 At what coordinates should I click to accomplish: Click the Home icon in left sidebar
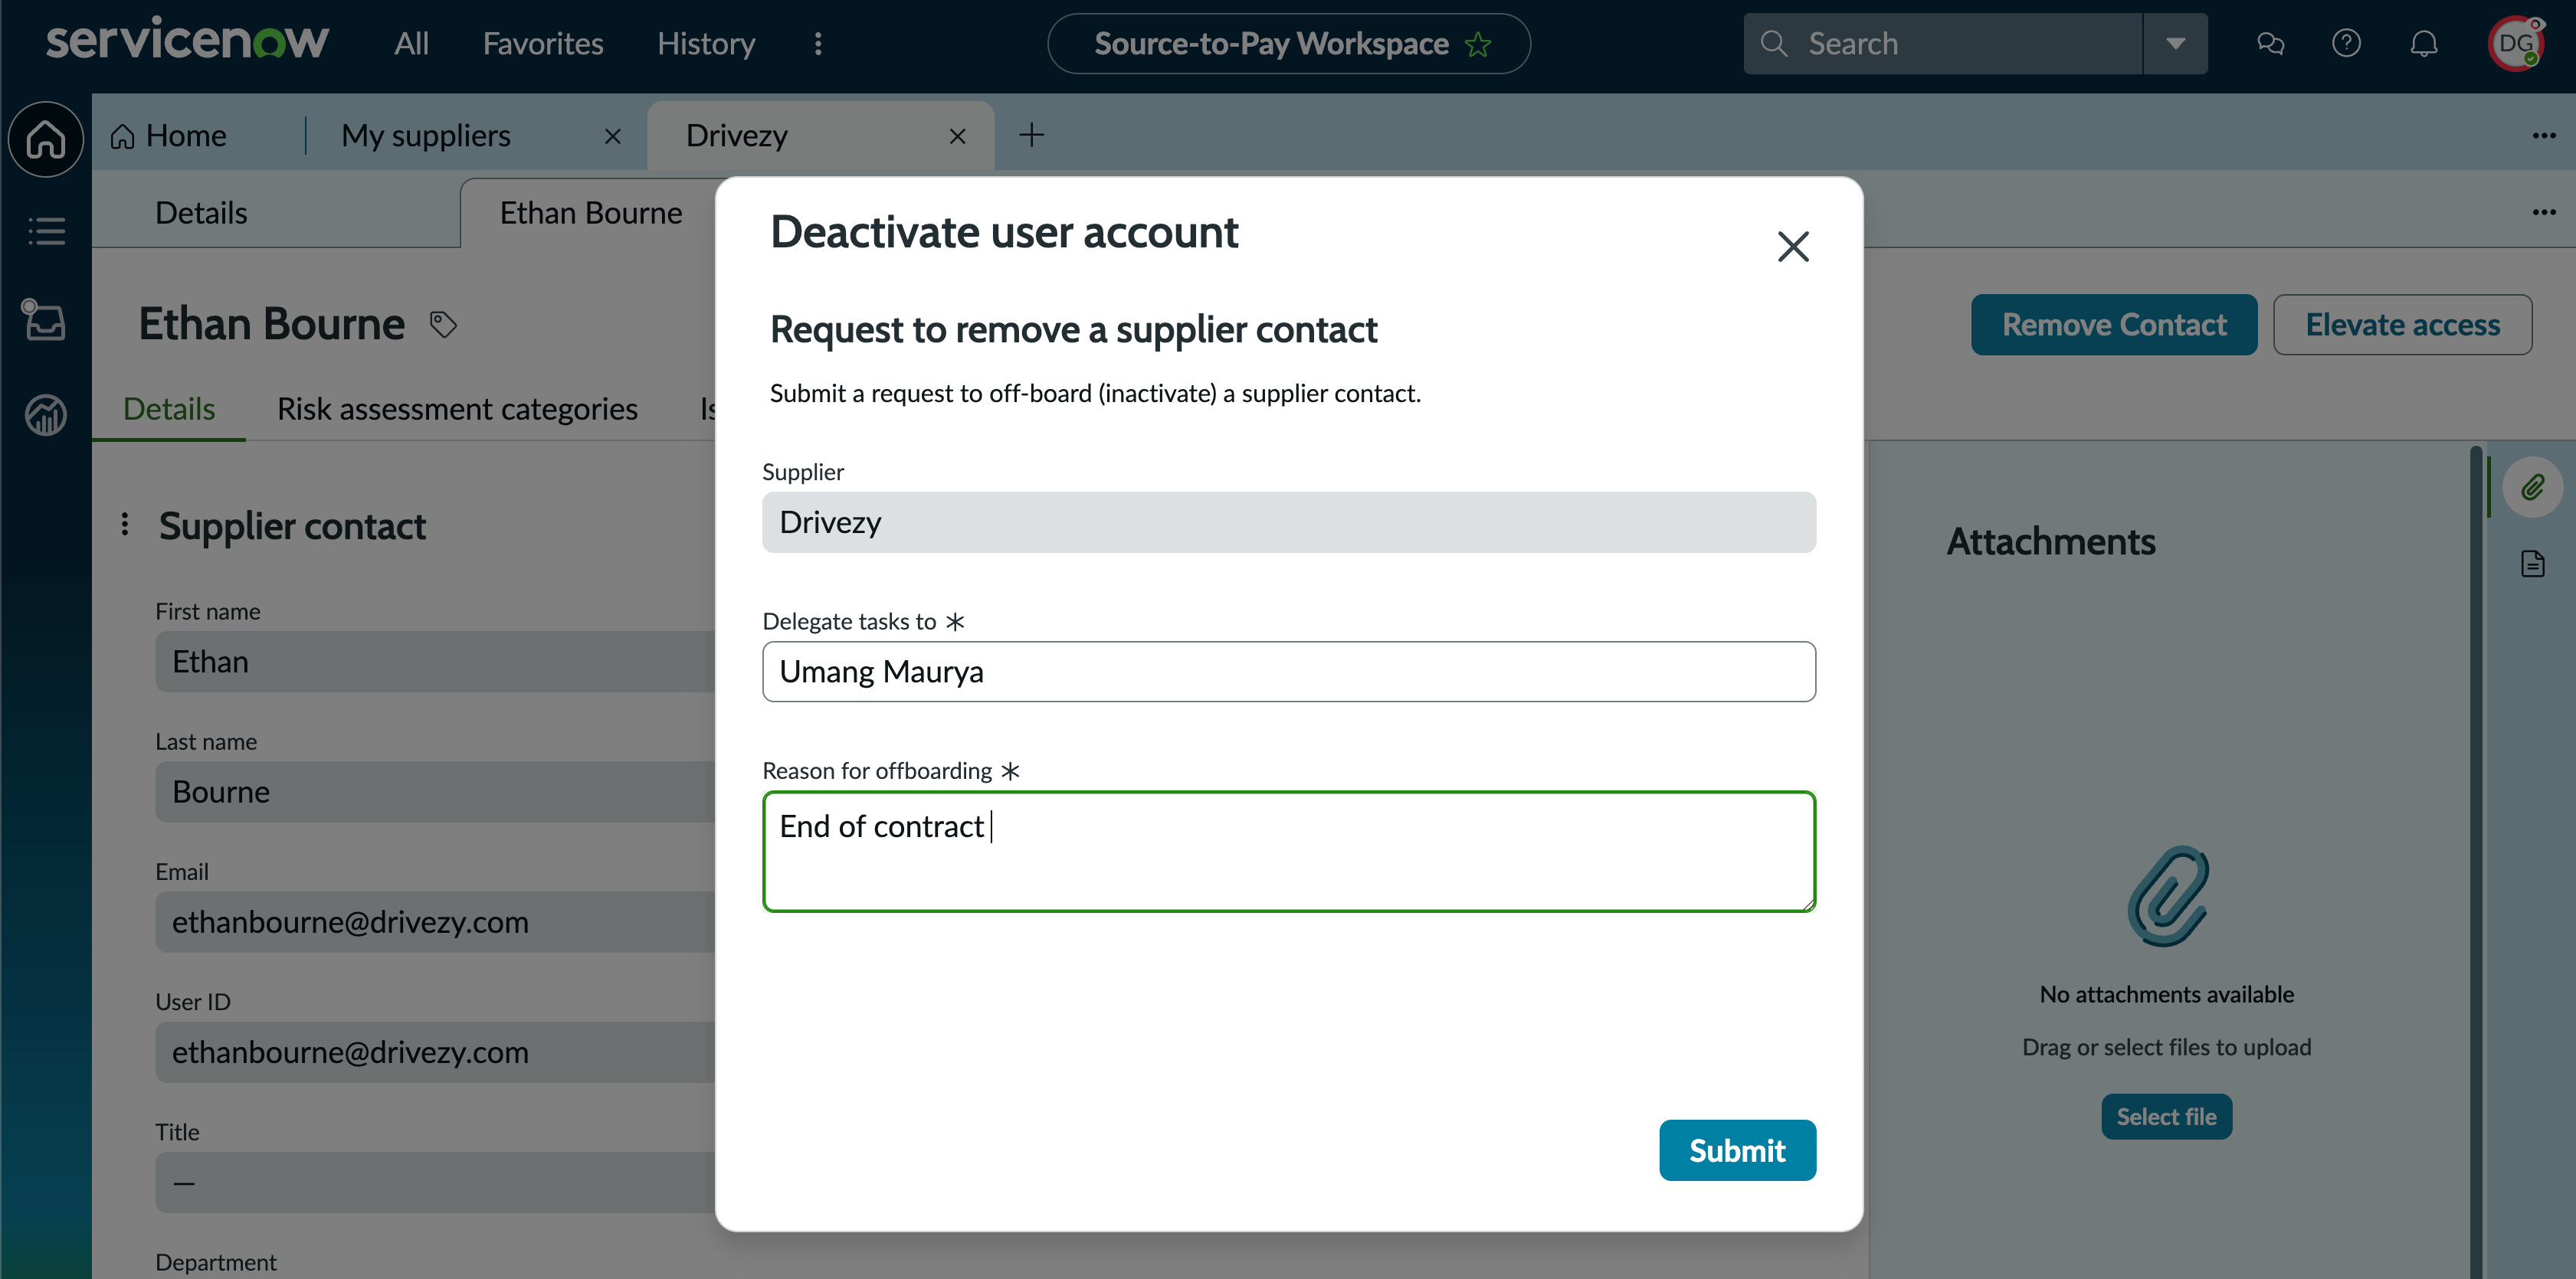(x=46, y=139)
